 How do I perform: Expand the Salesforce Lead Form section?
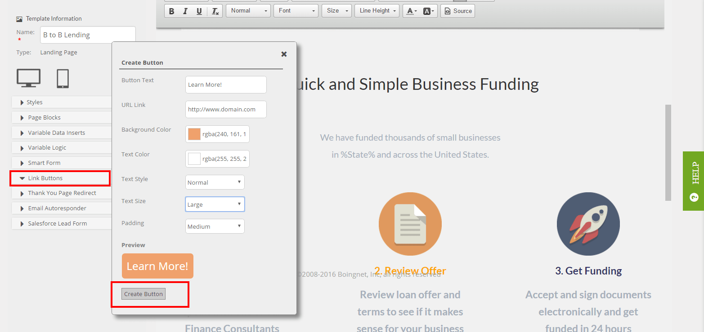pos(61,223)
